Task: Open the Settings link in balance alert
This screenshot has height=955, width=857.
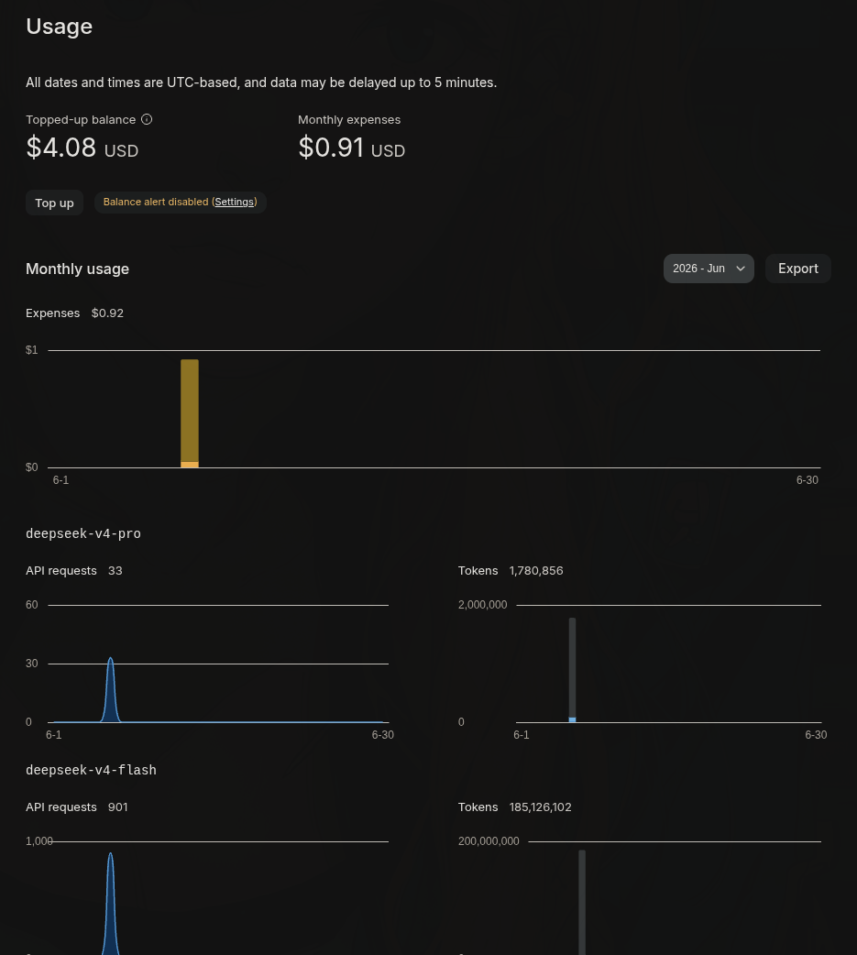Action: coord(234,202)
